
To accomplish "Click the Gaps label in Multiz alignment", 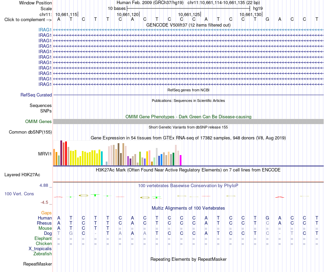I will pyautogui.click(x=46, y=213).
